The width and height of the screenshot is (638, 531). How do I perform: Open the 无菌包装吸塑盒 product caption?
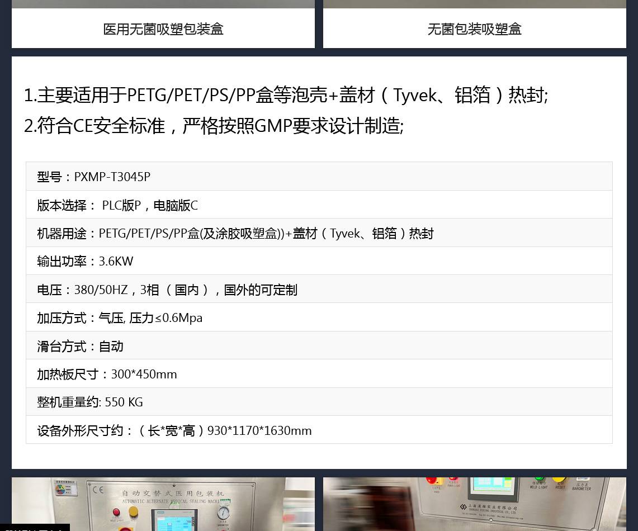tap(474, 29)
